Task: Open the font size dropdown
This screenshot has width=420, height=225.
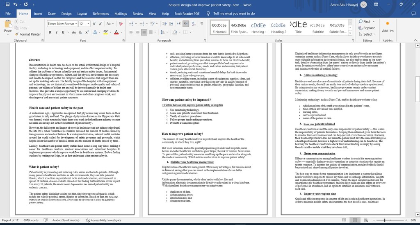Action: pos(89,24)
